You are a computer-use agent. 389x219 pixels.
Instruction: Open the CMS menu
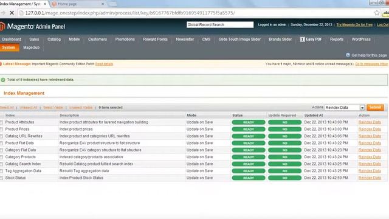[x=206, y=39]
